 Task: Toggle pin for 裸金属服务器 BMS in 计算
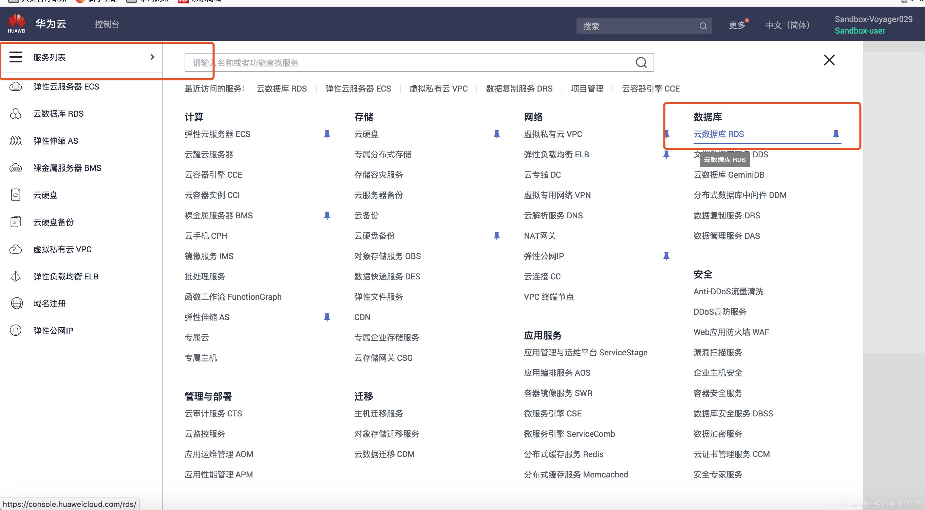(x=327, y=215)
